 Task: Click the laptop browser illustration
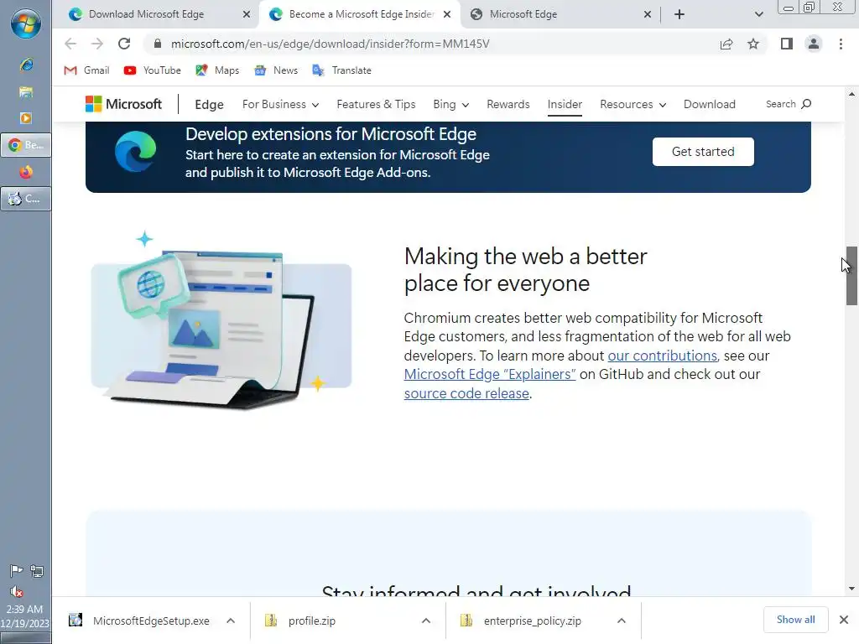click(221, 320)
